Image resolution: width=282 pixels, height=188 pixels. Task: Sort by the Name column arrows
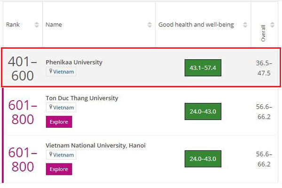(149, 25)
